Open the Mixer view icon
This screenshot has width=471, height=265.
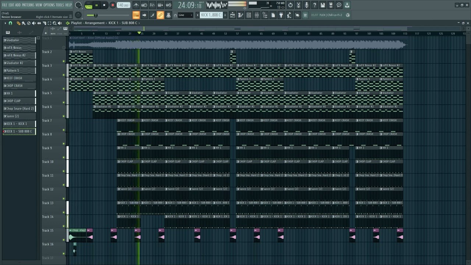(257, 15)
